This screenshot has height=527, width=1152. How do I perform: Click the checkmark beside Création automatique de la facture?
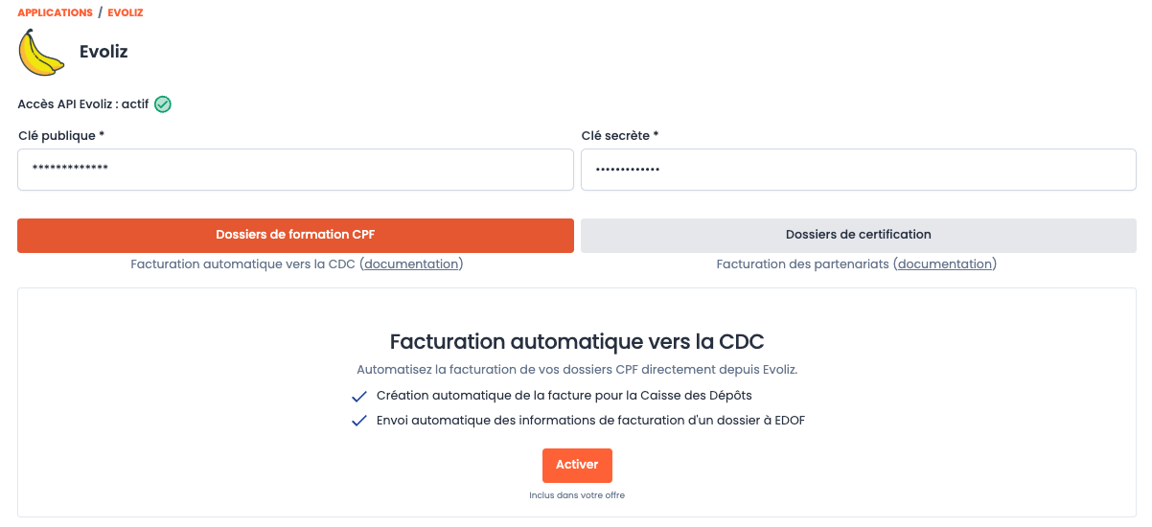click(x=359, y=396)
